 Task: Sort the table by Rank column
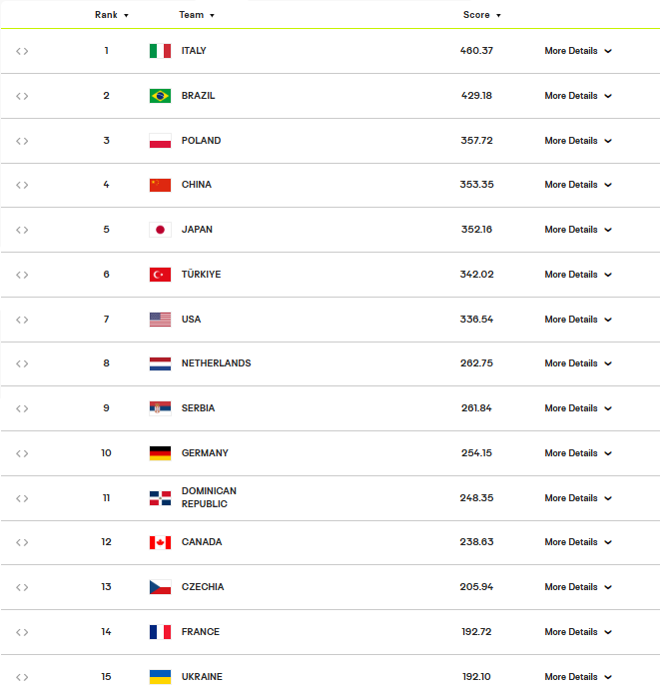[112, 15]
